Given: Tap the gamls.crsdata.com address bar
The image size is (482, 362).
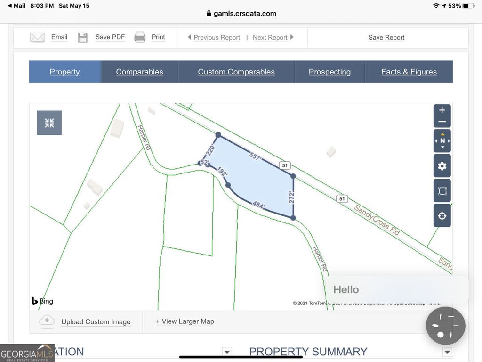Looking at the screenshot, I should (241, 14).
